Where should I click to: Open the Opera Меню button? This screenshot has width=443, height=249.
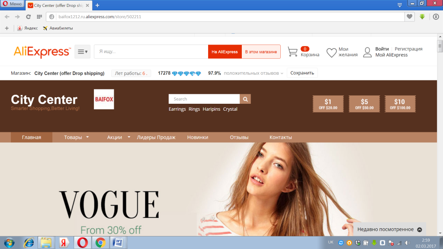click(x=12, y=4)
